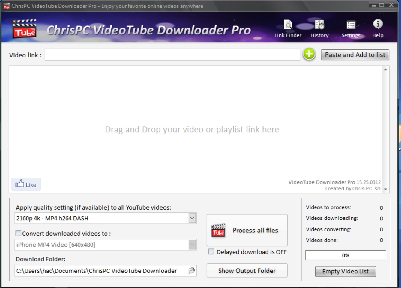Viewport: 401px width, 288px height.
Task: Click the scroll-down arrow of video list
Action: pos(385,189)
